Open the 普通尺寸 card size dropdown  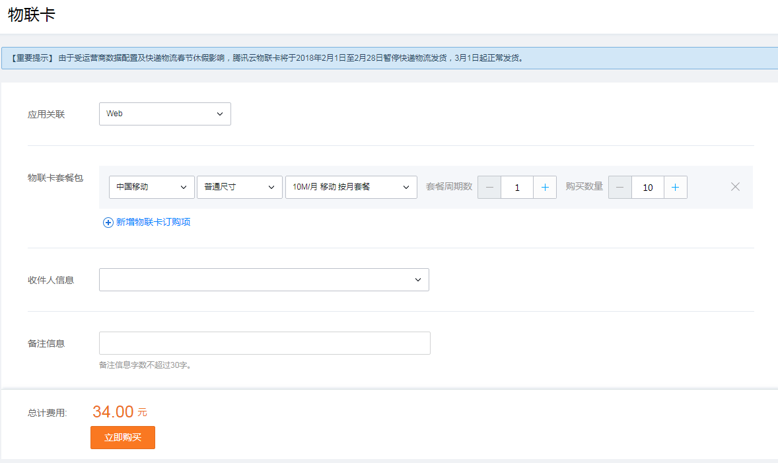click(x=240, y=187)
